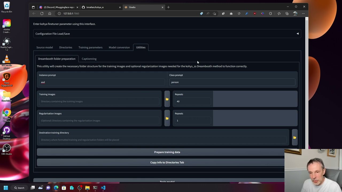
Task: Open the browser Collections icon
Action: pyautogui.click(x=287, y=13)
